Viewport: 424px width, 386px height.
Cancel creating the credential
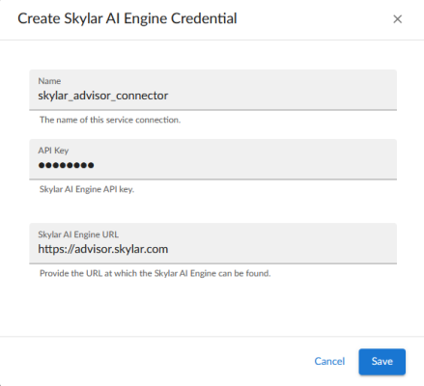(329, 361)
